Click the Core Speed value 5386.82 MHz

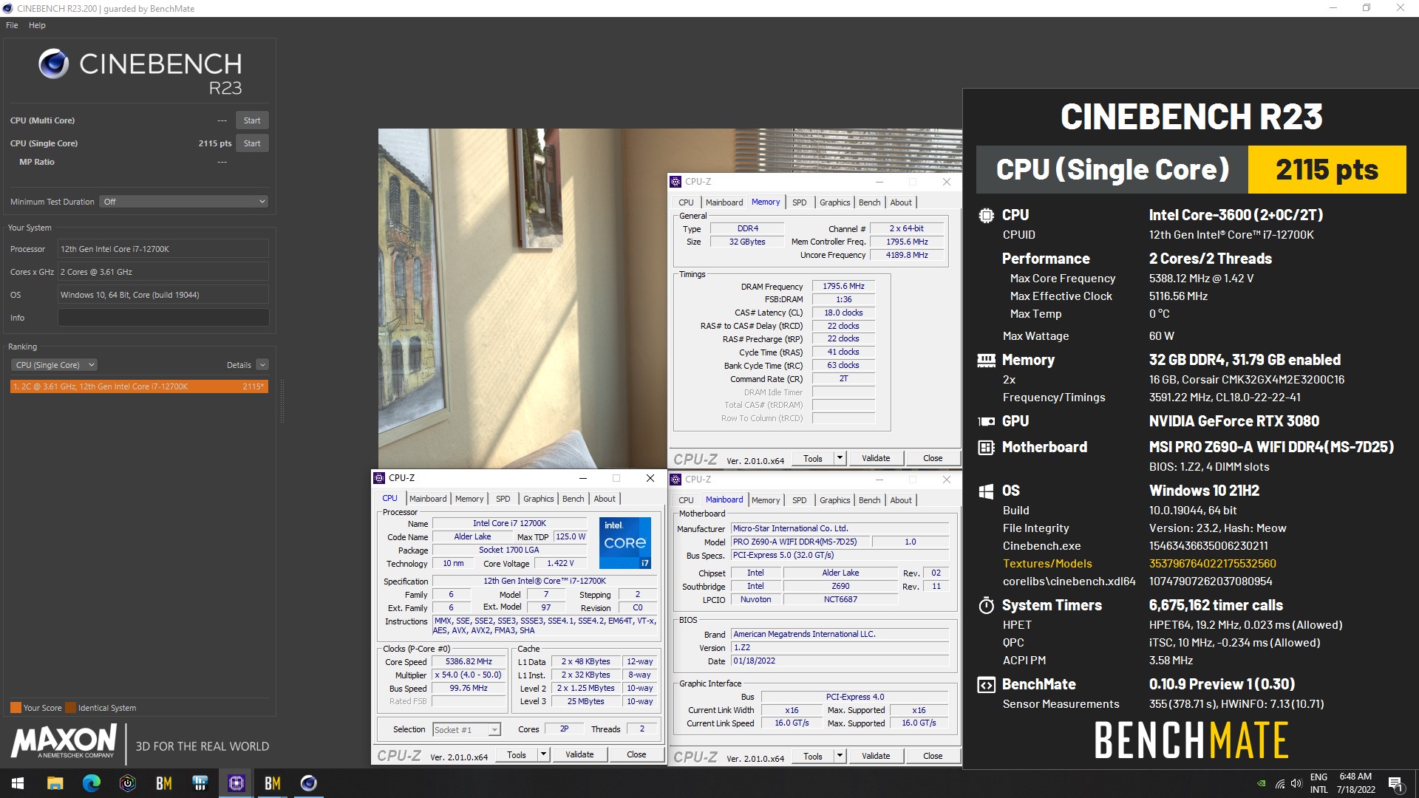(469, 662)
